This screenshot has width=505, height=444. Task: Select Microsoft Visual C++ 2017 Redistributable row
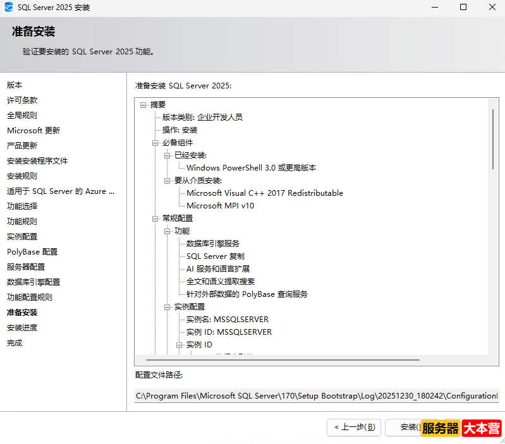(265, 193)
